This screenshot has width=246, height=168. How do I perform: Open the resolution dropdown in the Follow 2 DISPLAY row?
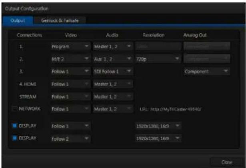158,138
